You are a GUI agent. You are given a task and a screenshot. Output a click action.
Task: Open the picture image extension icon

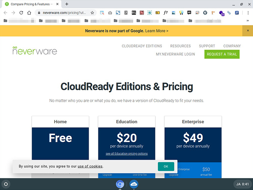(173, 13)
